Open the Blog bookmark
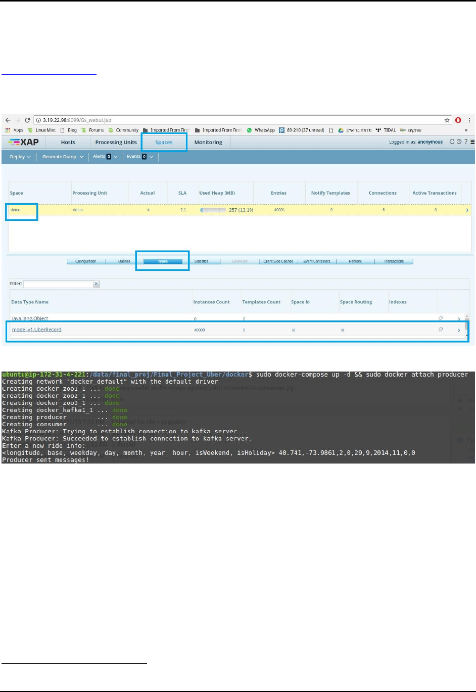Image resolution: width=476 pixels, height=692 pixels. (x=69, y=130)
